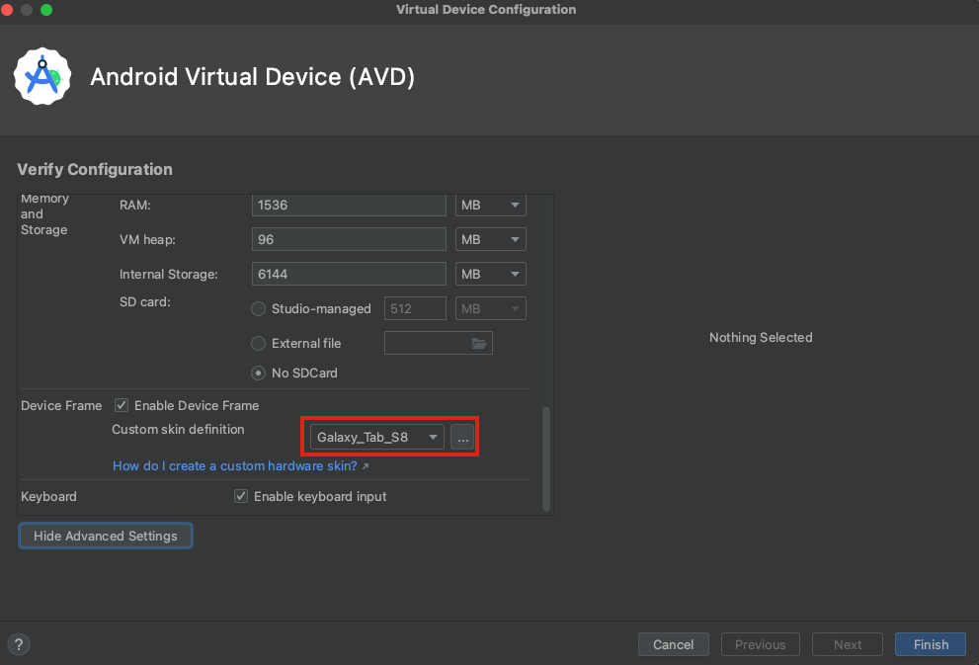Click the VM heap label
Screen dimensions: 979x665
[x=147, y=240]
